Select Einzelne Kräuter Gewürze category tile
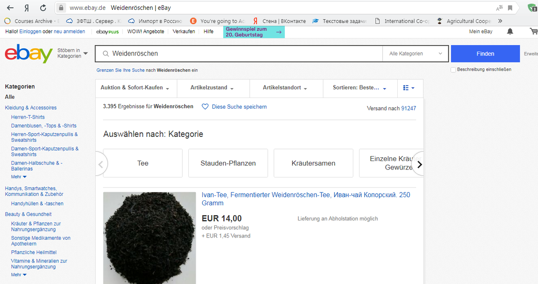Viewport: 538px width, 284px height. click(x=391, y=163)
